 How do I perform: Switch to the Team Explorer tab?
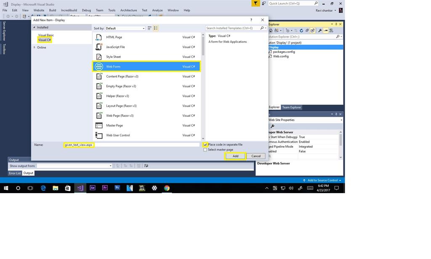(x=292, y=107)
